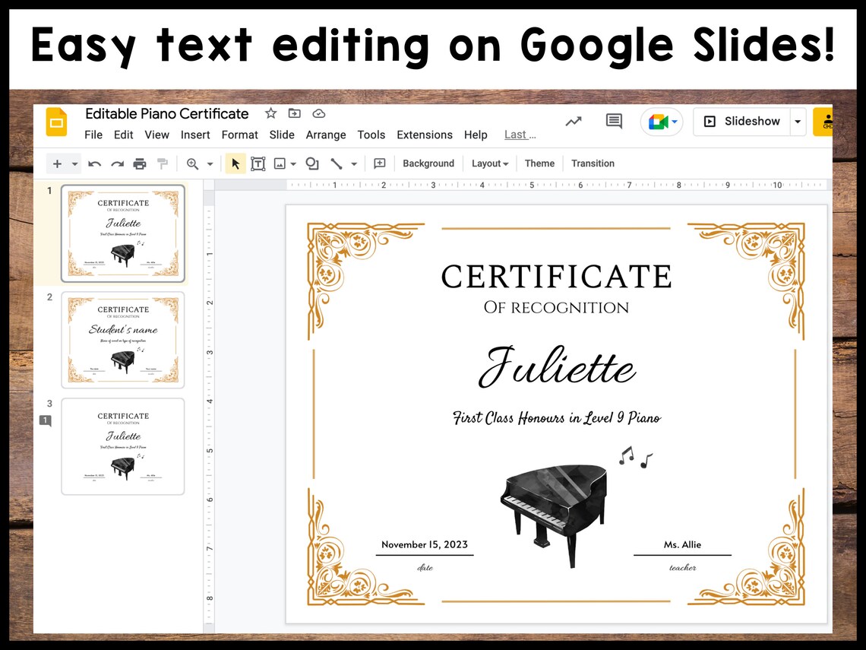Viewport: 866px width, 650px height.
Task: Pick the Shape tool
Action: coord(311,163)
